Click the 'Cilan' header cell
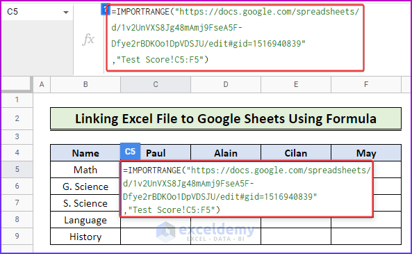 point(296,153)
